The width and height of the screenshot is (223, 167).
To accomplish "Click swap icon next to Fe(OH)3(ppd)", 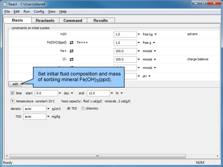I will pyautogui.click(x=71, y=42).
